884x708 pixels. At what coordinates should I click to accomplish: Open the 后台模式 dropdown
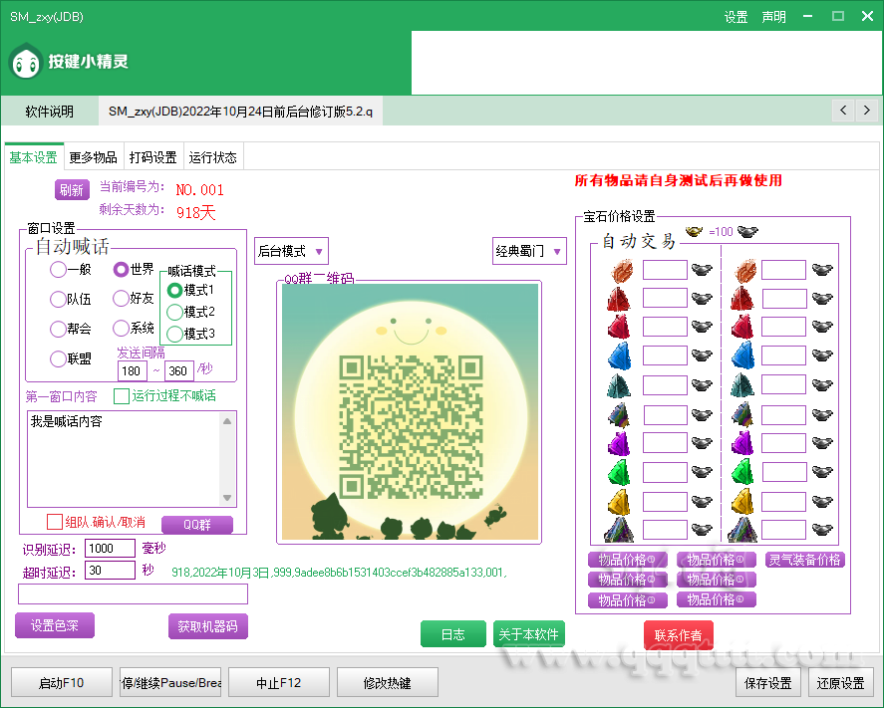pyautogui.click(x=291, y=251)
